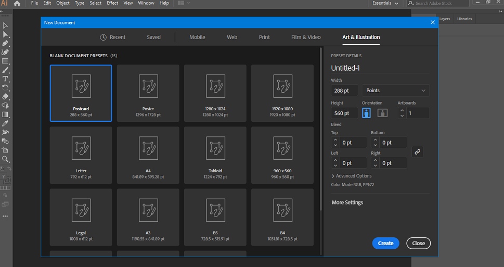Choose landscape orientation
The height and width of the screenshot is (267, 504).
click(x=382, y=113)
